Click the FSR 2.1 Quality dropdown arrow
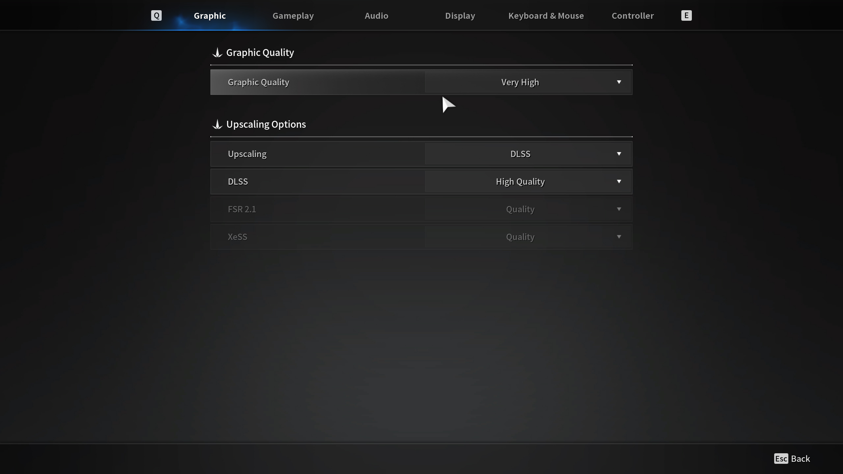This screenshot has height=474, width=843. [x=619, y=209]
